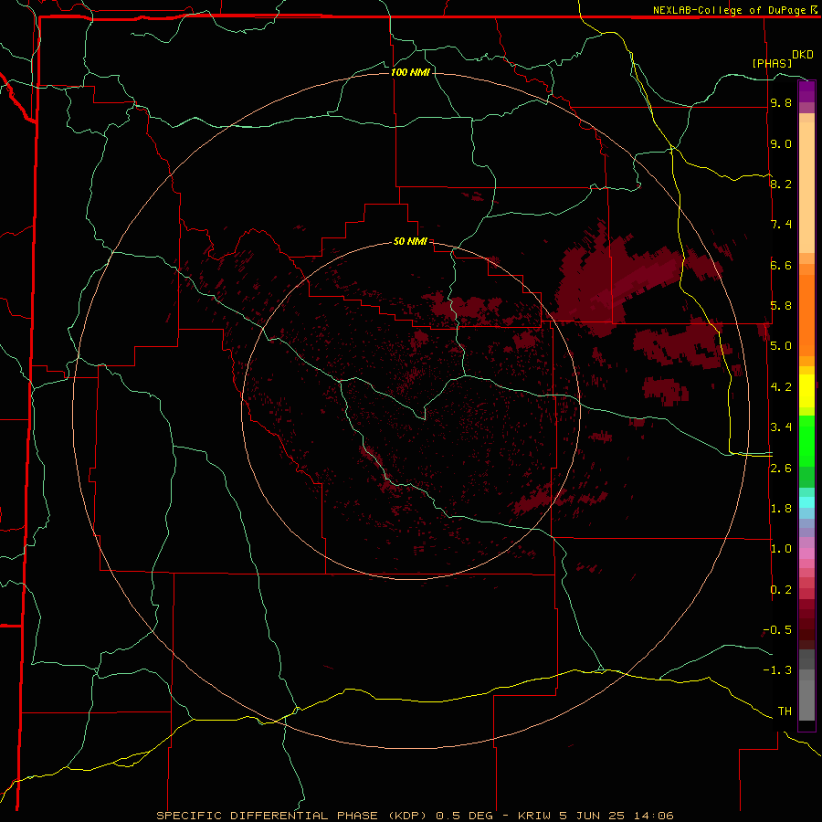The image size is (822, 822).
Task: Click the 1.0 scale value
Action: (781, 549)
